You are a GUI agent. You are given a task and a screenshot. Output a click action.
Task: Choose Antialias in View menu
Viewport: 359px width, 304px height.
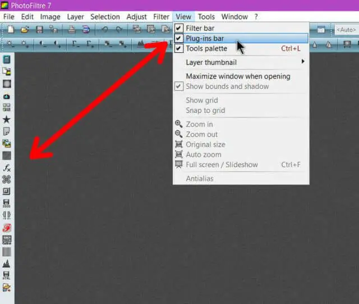point(241,179)
